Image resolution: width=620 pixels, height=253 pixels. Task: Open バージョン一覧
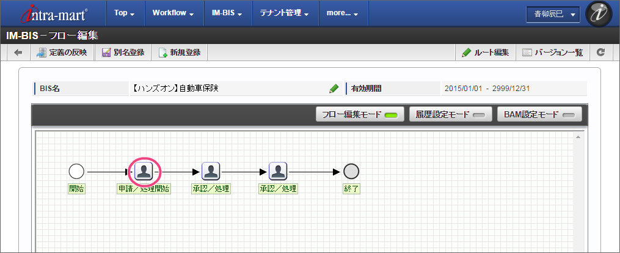click(x=553, y=53)
